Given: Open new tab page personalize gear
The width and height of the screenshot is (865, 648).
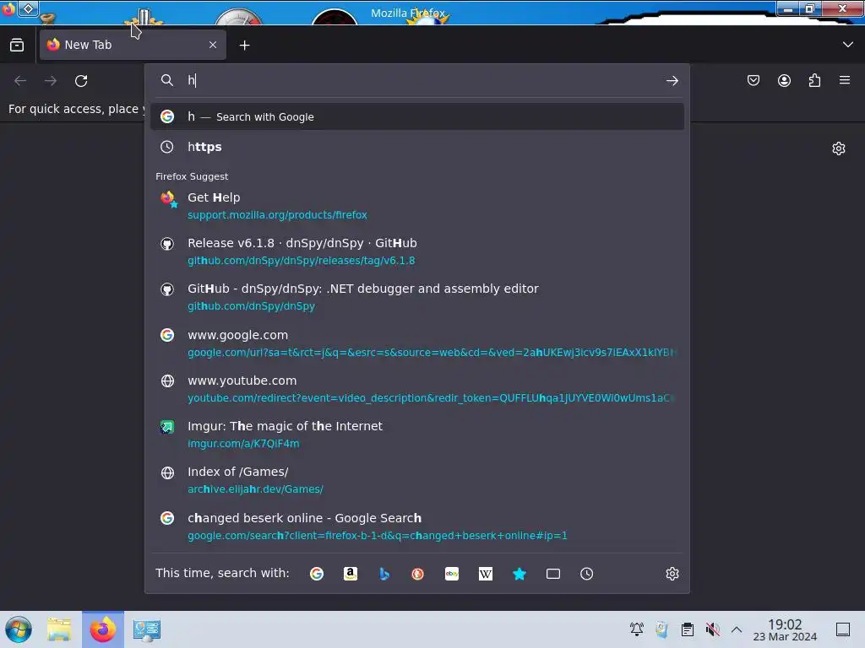Looking at the screenshot, I should (x=839, y=148).
